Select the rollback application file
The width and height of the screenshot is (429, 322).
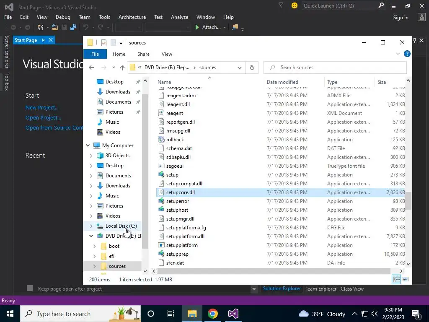175,139
